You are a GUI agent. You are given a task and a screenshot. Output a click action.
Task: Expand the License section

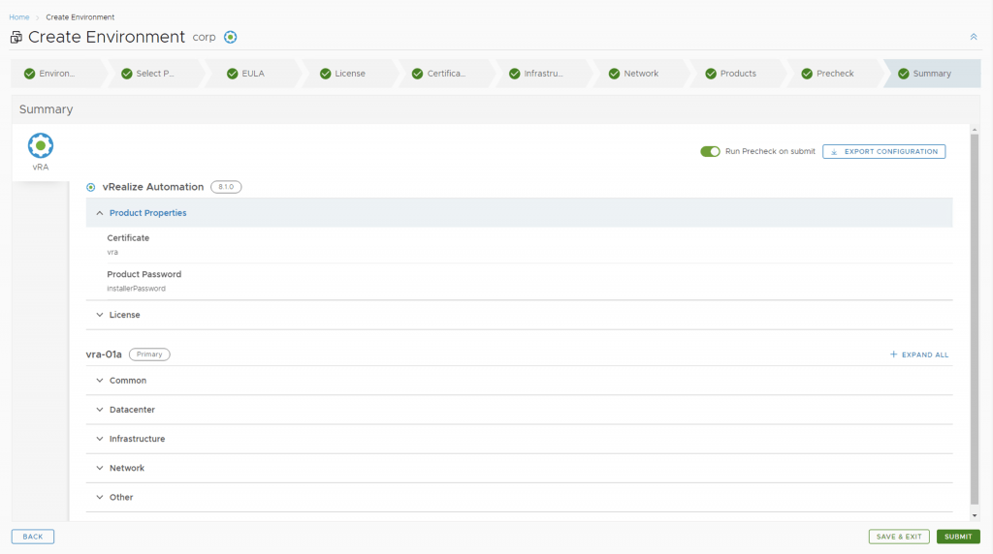tap(100, 315)
